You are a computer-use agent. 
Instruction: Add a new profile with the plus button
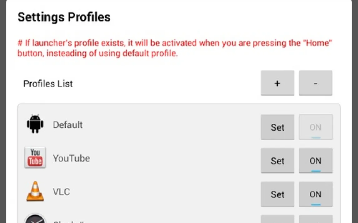pyautogui.click(x=277, y=83)
